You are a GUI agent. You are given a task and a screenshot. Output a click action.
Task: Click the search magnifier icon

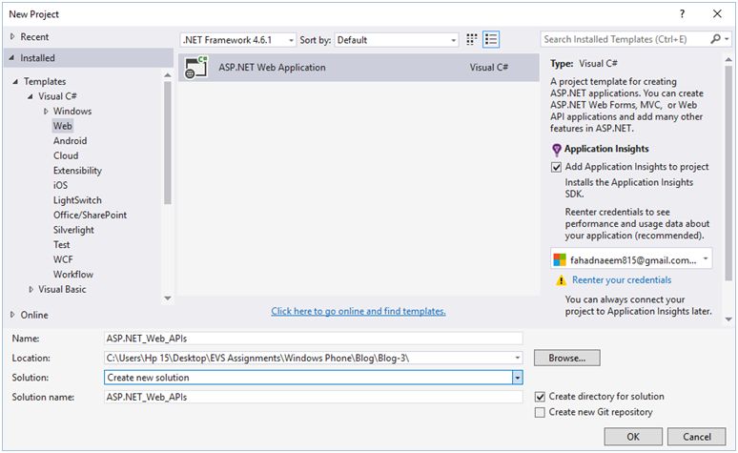pyautogui.click(x=715, y=39)
